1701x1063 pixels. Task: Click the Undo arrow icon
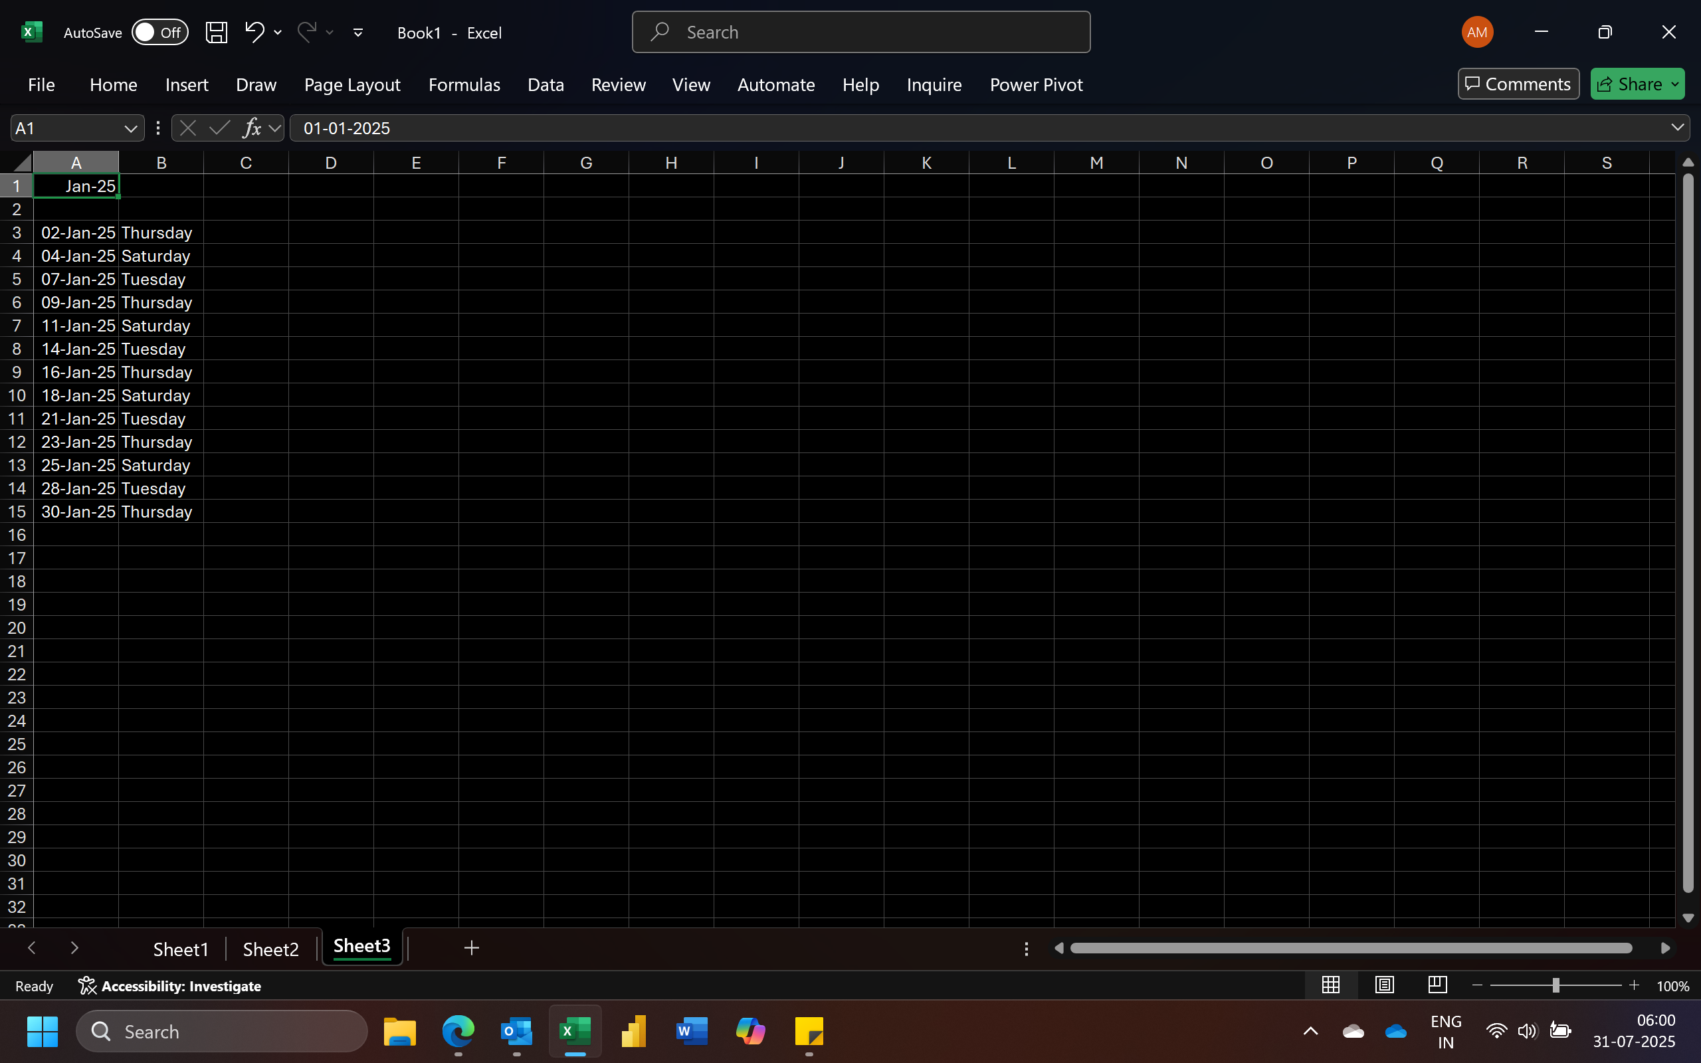254,32
